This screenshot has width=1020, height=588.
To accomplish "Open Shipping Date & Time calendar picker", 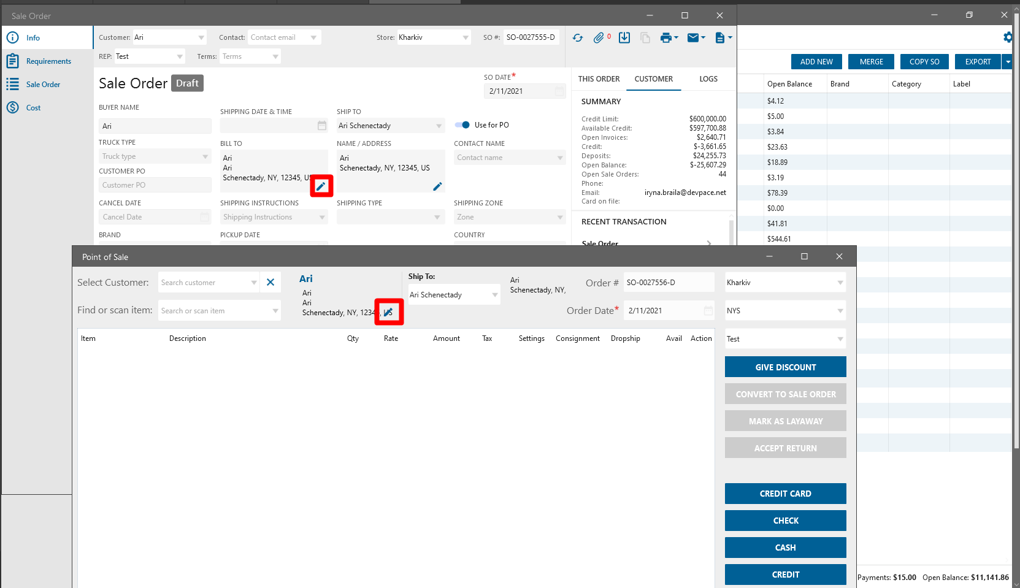I will [x=322, y=126].
